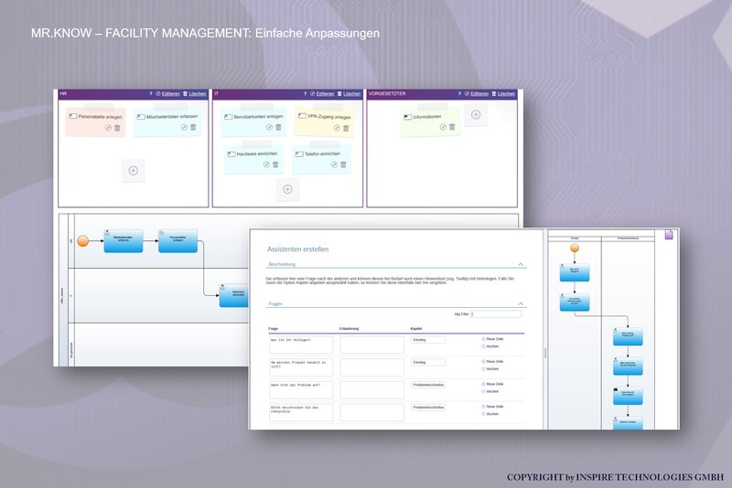Click löschen for 'Bitte beschreiben Sie' row
Viewport: 732px width, 488px height.
tap(490, 414)
